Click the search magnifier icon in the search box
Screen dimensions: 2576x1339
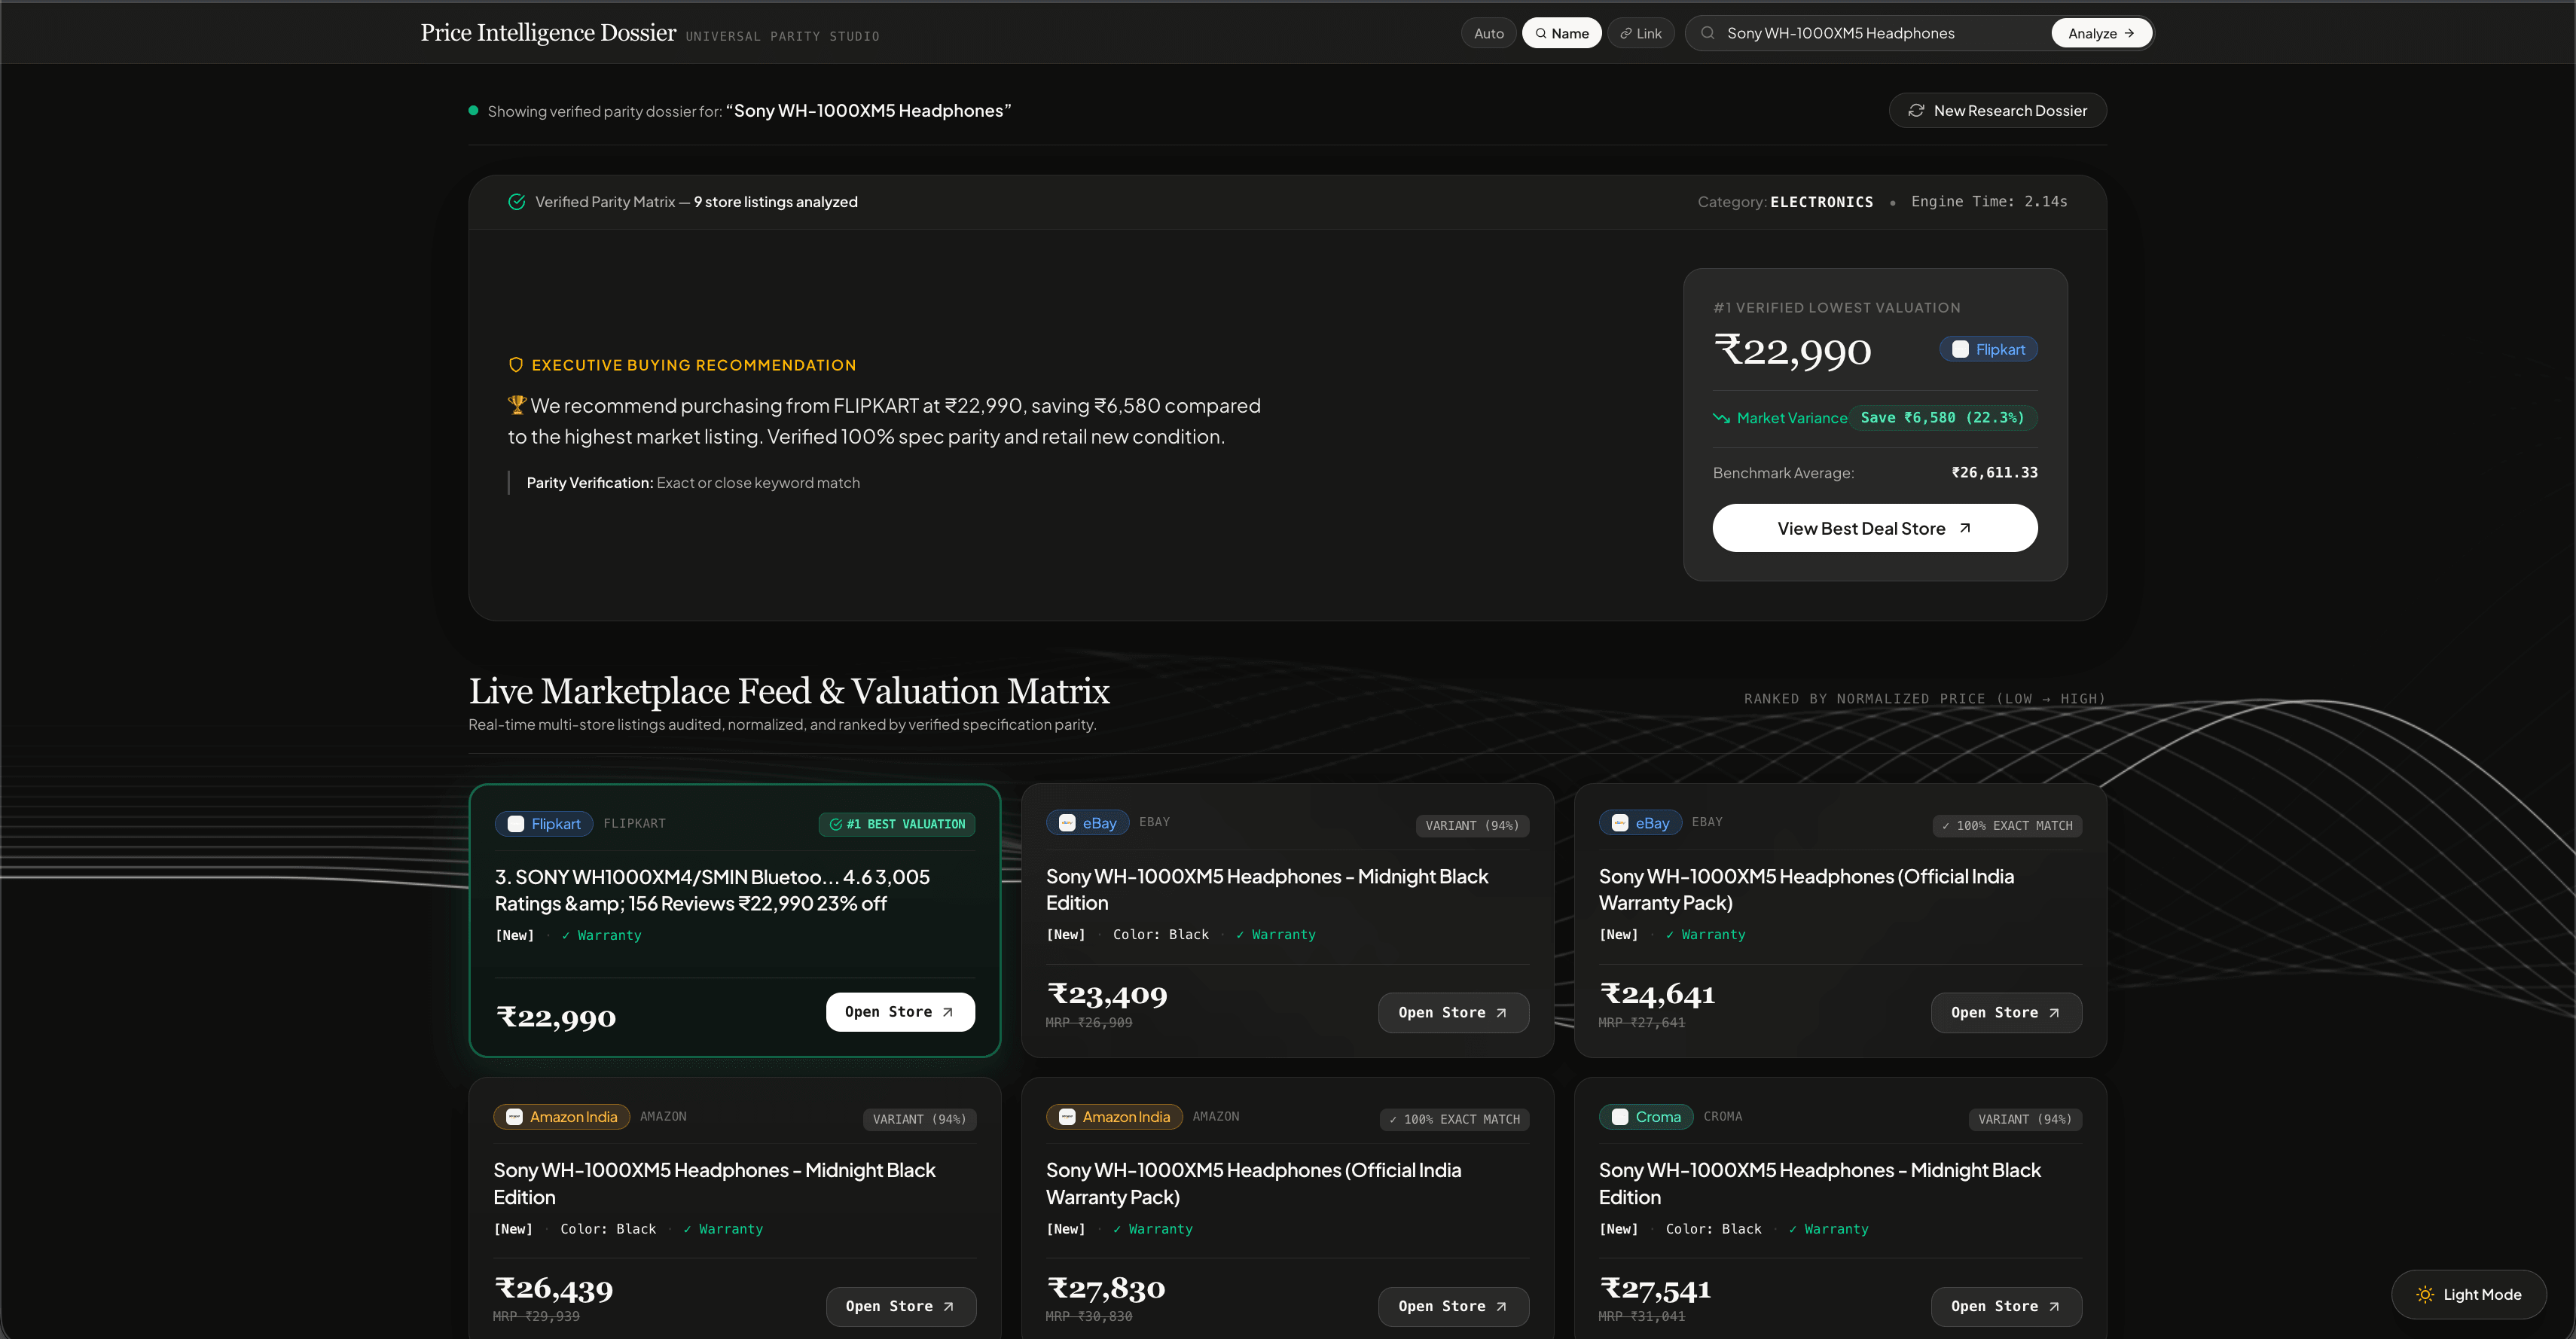coord(1707,33)
